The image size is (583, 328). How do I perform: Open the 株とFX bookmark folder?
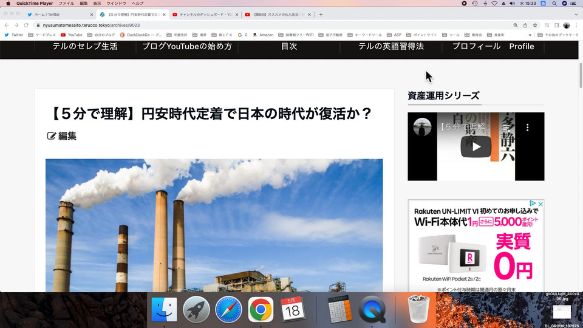[x=222, y=35]
